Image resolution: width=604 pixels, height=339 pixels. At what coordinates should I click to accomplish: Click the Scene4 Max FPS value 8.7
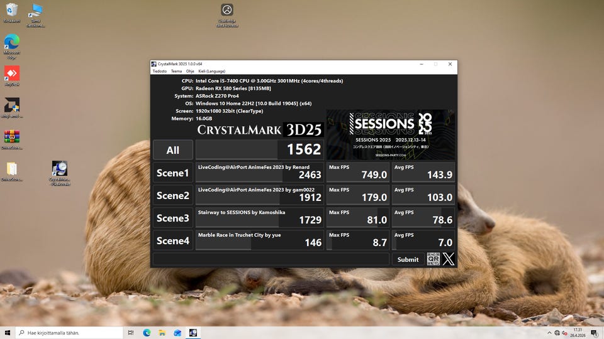coord(379,242)
